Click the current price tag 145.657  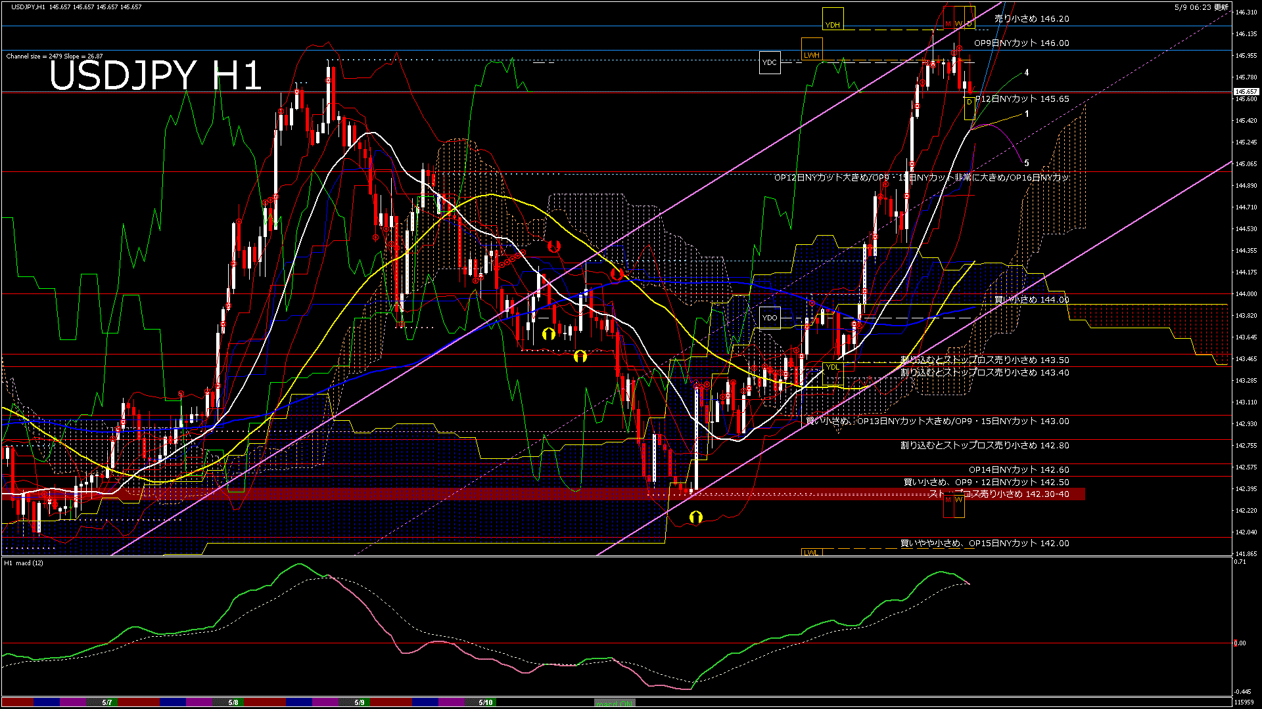click(x=1246, y=92)
